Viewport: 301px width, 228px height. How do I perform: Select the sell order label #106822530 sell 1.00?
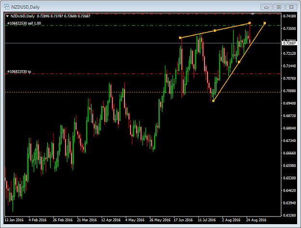pos(24,23)
